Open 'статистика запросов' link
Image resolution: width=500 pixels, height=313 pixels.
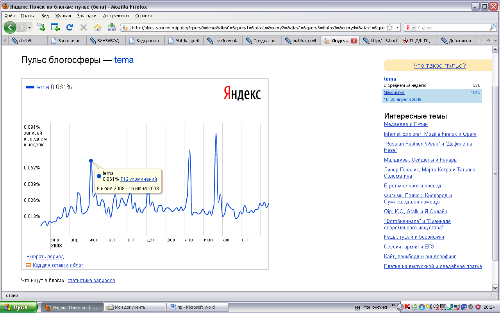click(x=91, y=281)
